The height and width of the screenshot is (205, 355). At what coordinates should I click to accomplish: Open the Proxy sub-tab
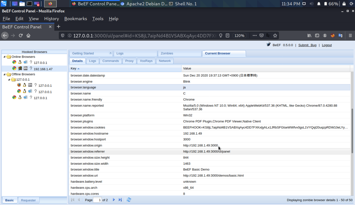point(129,61)
